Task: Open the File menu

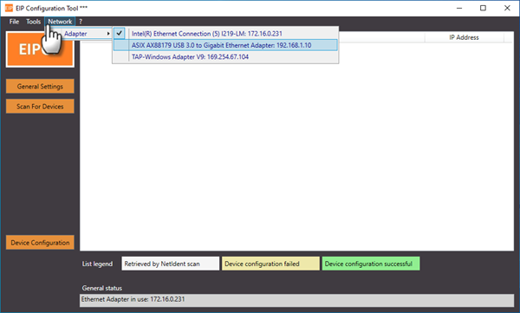Action: [x=14, y=22]
